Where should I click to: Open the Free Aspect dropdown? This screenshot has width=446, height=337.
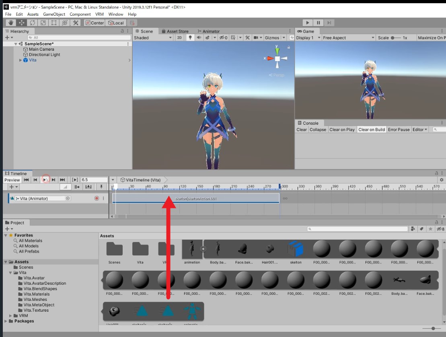(x=348, y=37)
